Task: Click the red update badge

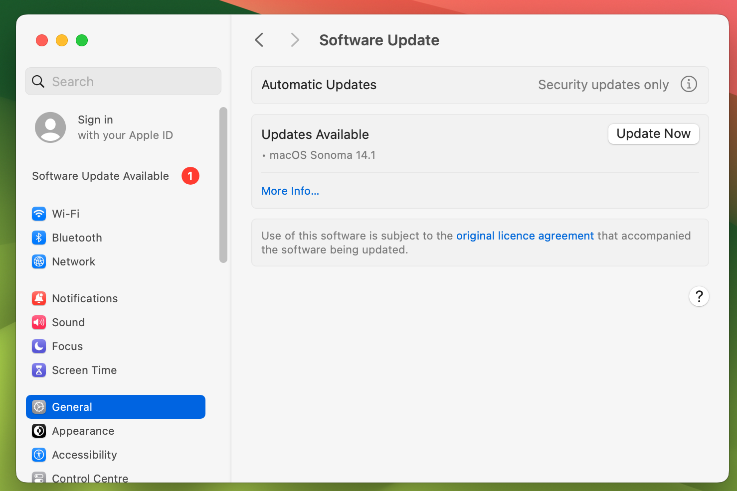Action: pyautogui.click(x=190, y=176)
